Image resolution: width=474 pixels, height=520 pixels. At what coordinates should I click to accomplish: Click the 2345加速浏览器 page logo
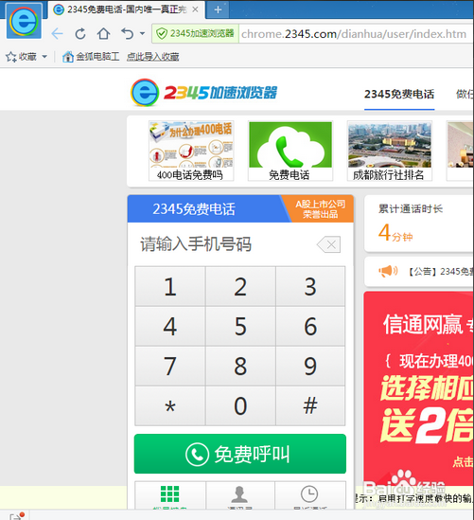coord(204,93)
